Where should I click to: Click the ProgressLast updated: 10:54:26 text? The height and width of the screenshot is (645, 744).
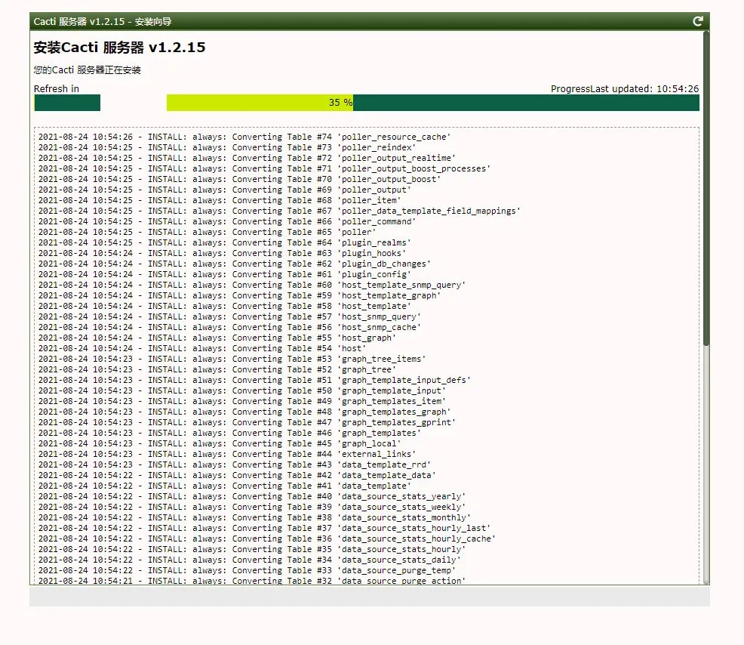point(625,89)
